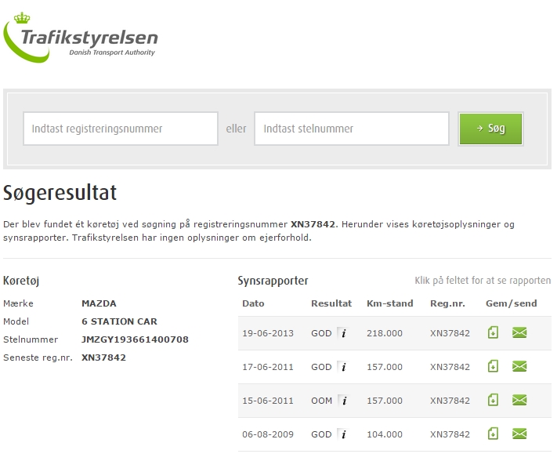Viewport: 557px width, 461px height.
Task: Save the 15-06-2011 inspection report
Action: tap(493, 400)
